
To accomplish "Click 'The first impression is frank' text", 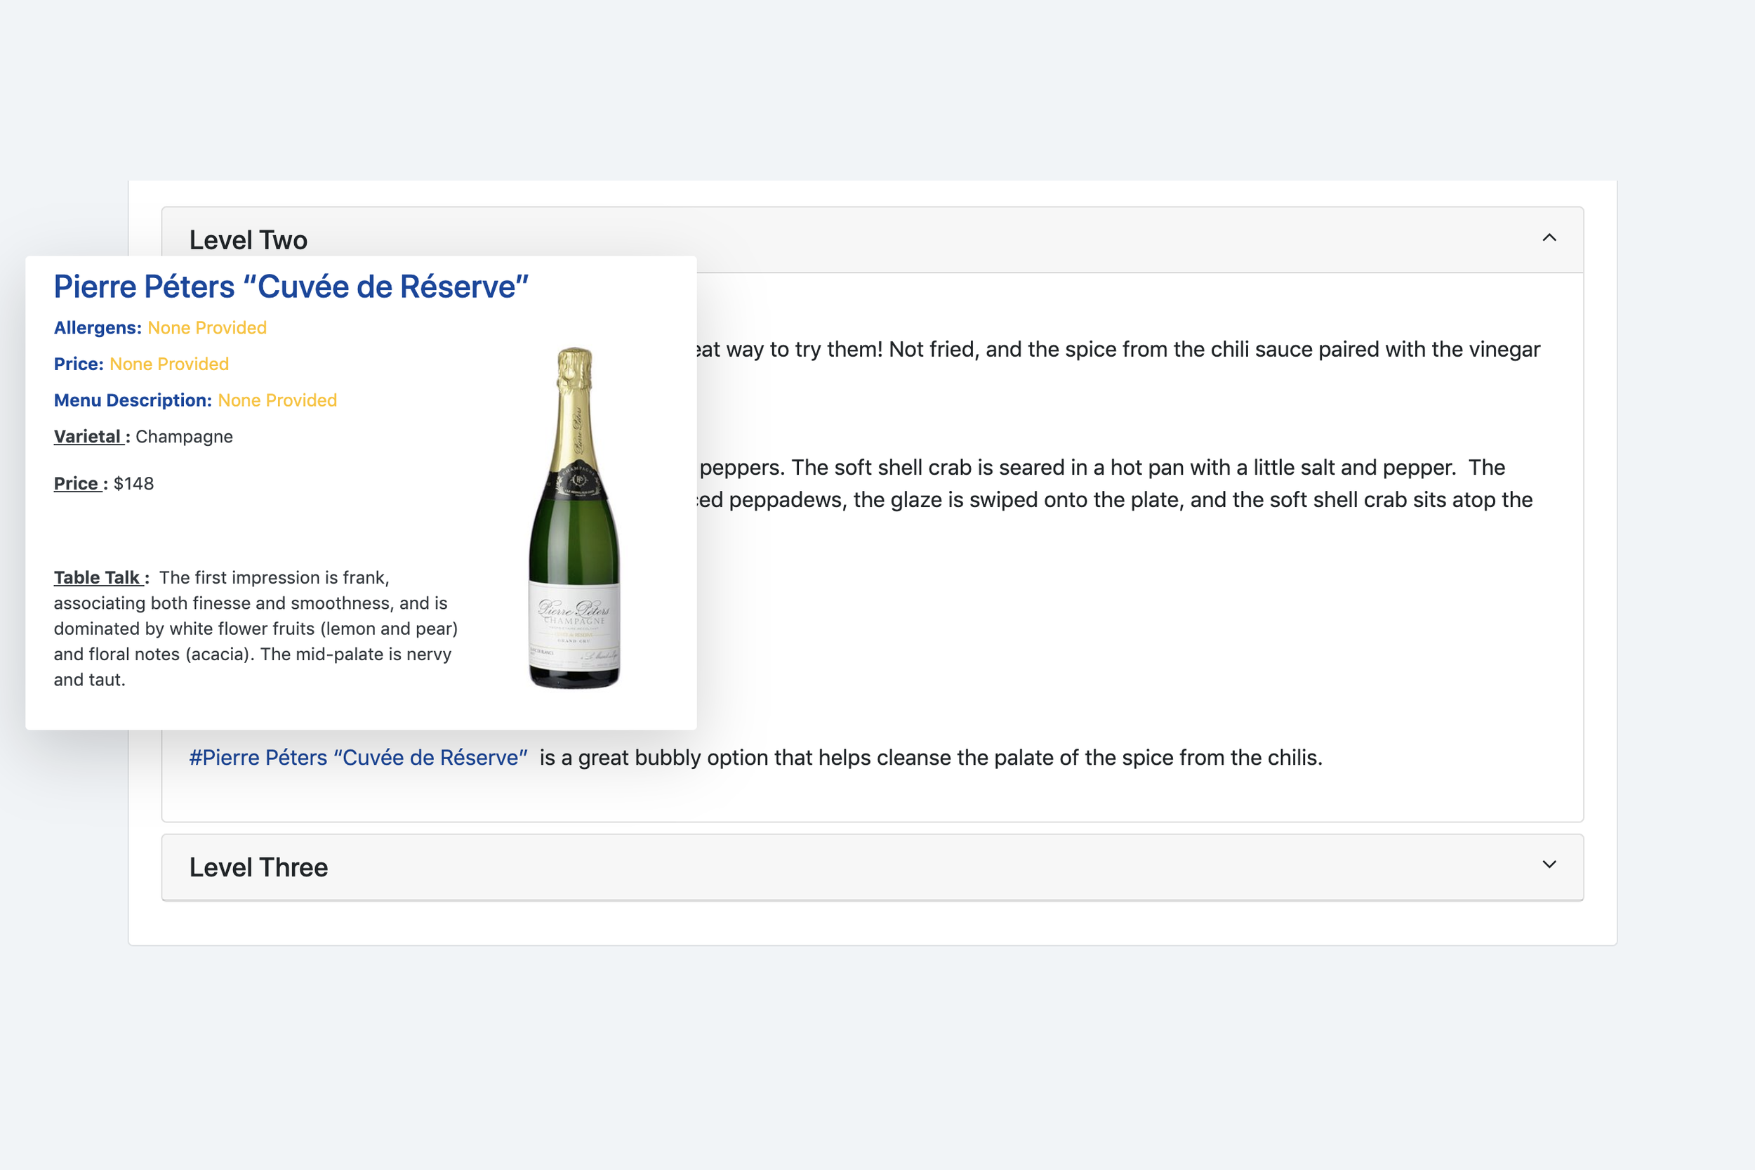I will 274,577.
